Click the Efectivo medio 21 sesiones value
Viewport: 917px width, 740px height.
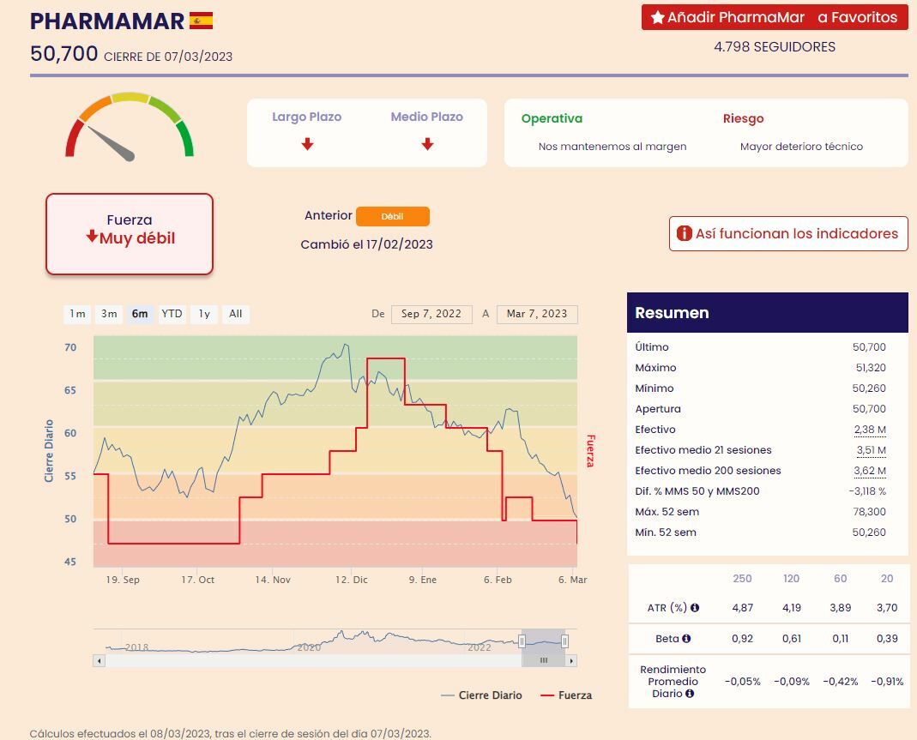871,450
